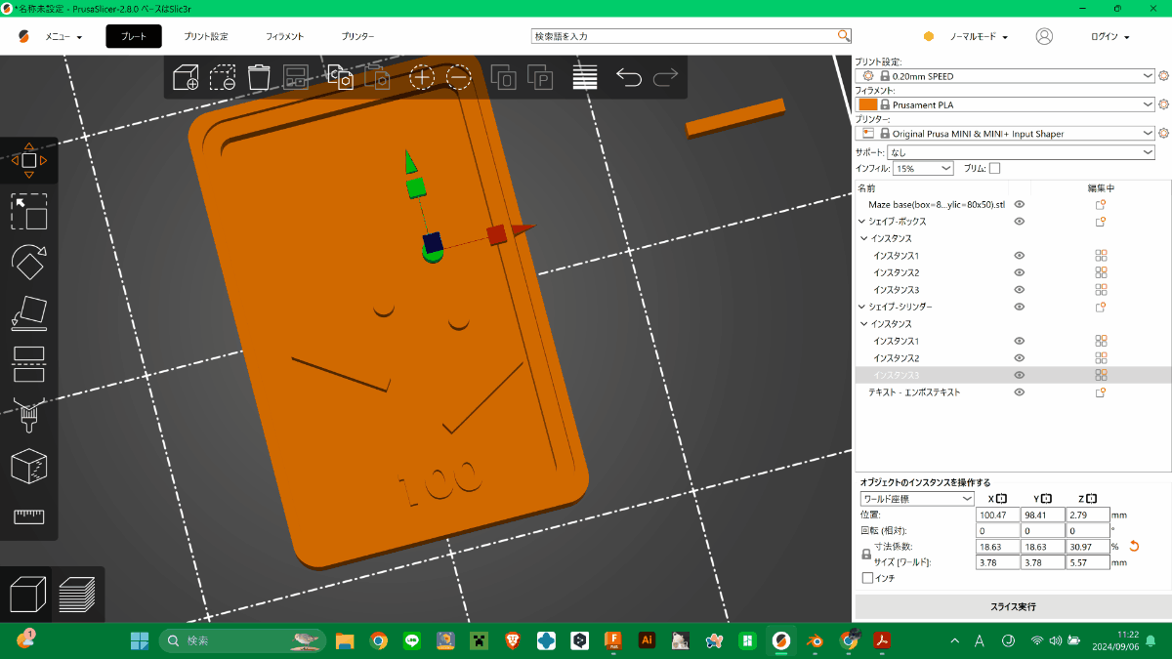This screenshot has height=659, width=1172.
Task: Toggle the inches (インチ) checkbox
Action: tap(867, 578)
